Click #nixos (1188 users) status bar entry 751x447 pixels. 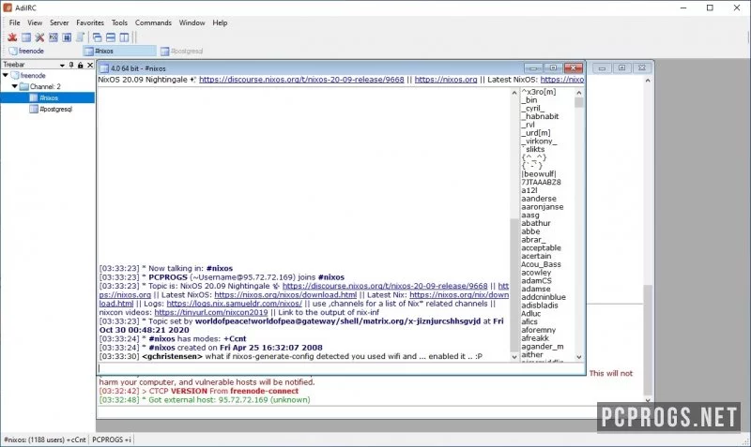click(x=44, y=440)
